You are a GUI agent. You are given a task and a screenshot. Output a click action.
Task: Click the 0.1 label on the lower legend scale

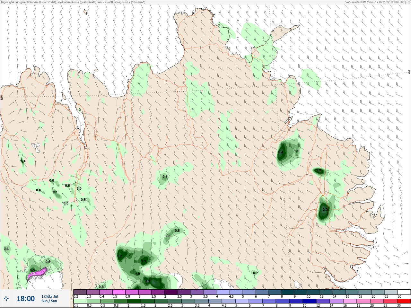[x=76, y=306]
